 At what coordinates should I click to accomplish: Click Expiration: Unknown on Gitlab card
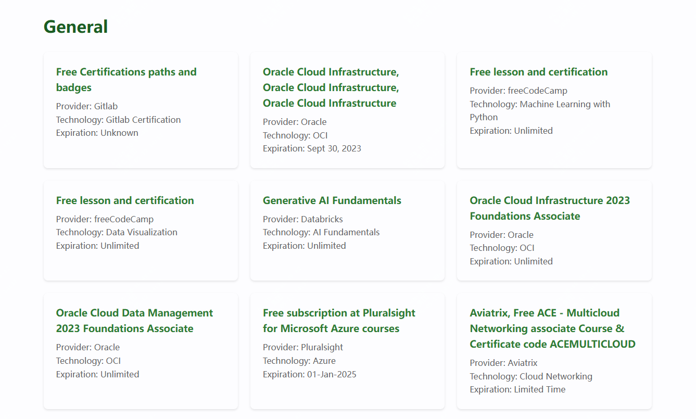[97, 133]
